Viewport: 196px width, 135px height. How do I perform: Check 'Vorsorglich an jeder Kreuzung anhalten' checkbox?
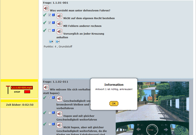pyautogui.click(x=50, y=30)
